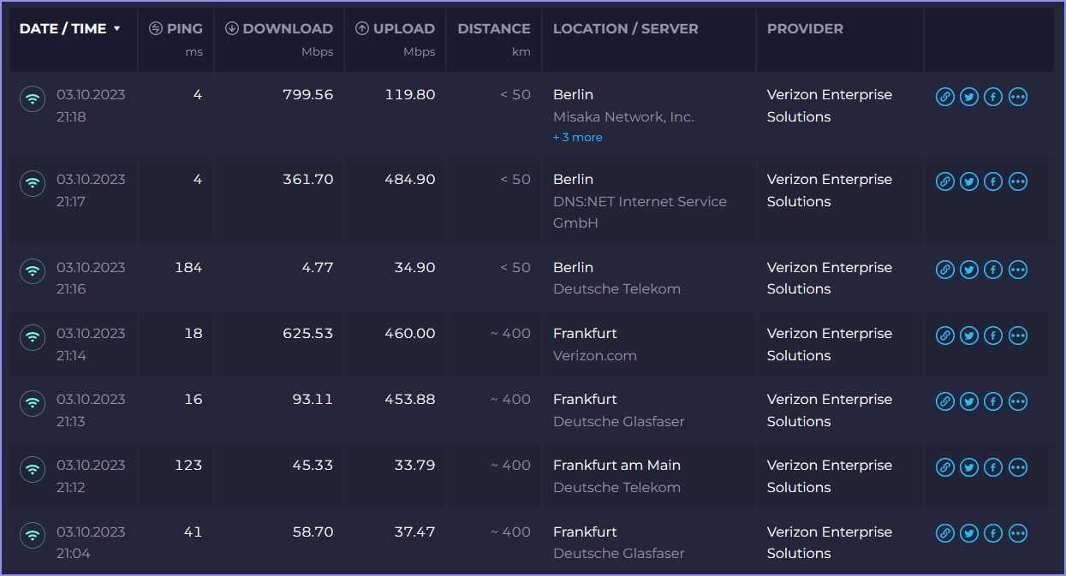Screen dimensions: 1066x576
Task: Twitter icon in 21:04 result row
Action: pos(969,534)
